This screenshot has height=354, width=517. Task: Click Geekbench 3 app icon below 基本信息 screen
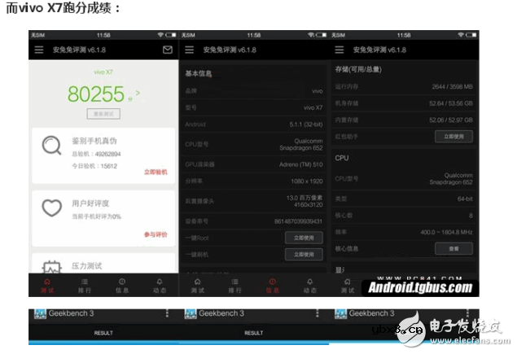pyautogui.click(x=191, y=313)
